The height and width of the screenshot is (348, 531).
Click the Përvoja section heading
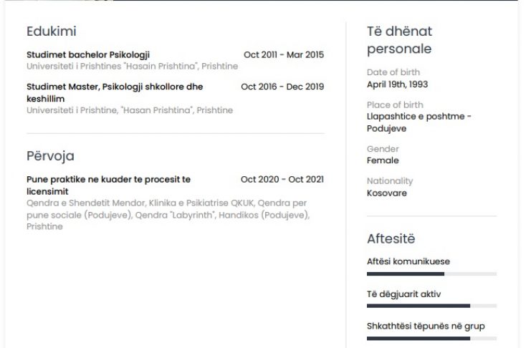[50, 155]
